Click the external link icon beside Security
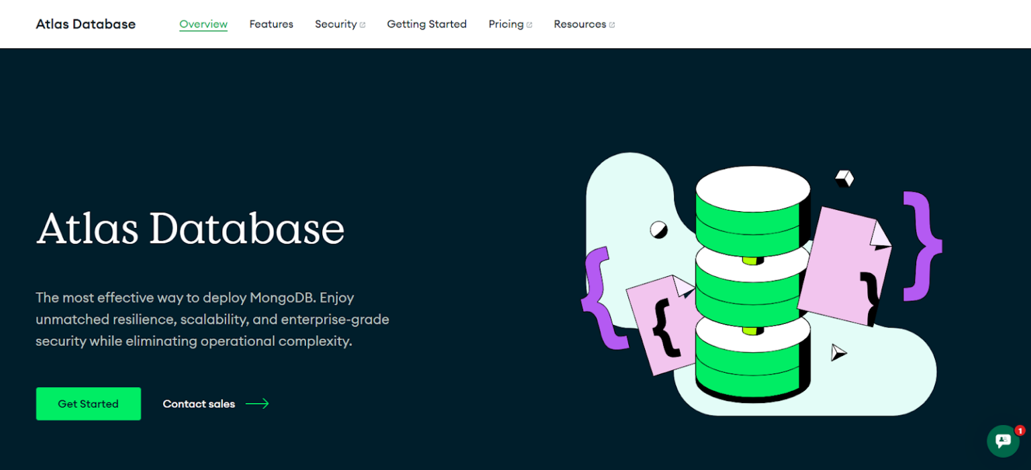1031x470 pixels. 363,23
